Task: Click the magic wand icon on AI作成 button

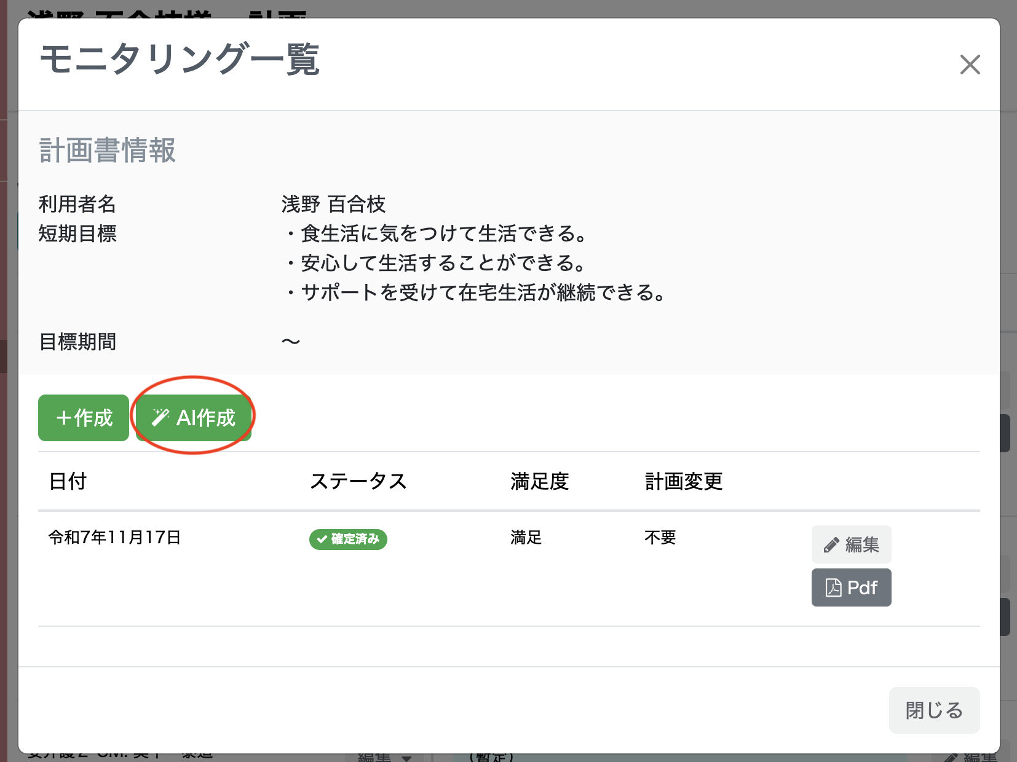Action: click(x=160, y=417)
